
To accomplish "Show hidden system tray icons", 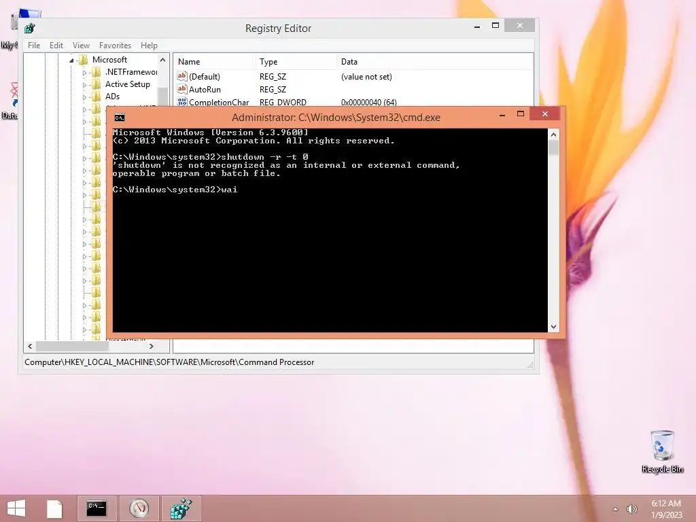I will point(615,509).
